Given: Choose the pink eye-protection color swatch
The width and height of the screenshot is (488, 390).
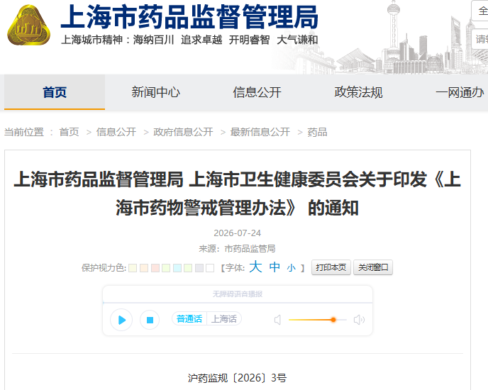Looking at the screenshot, I should click(x=155, y=268).
